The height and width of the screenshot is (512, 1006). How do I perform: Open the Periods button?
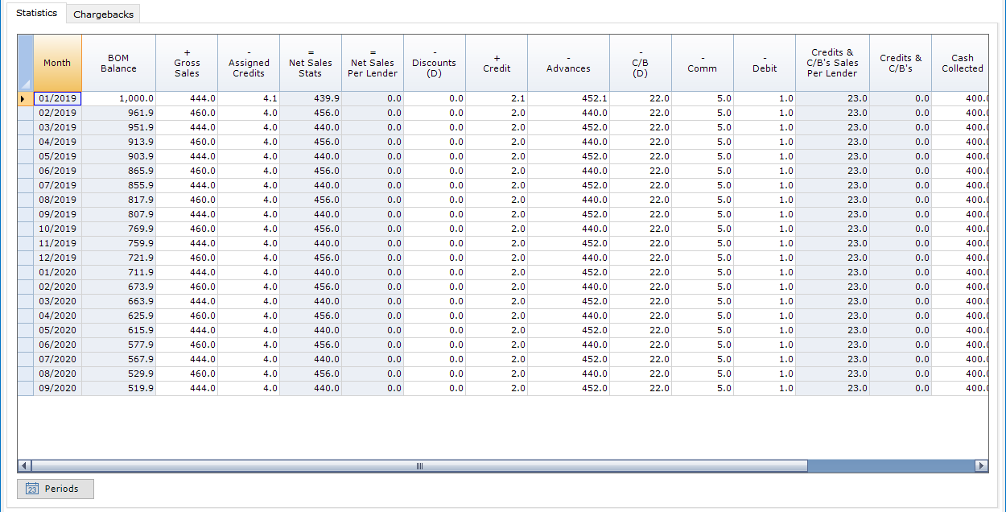[56, 489]
